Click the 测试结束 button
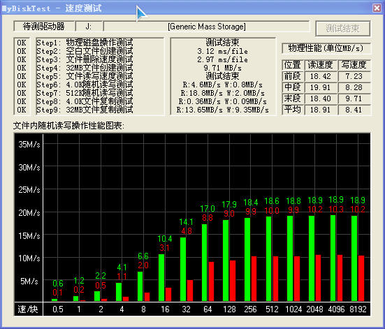 click(343, 29)
